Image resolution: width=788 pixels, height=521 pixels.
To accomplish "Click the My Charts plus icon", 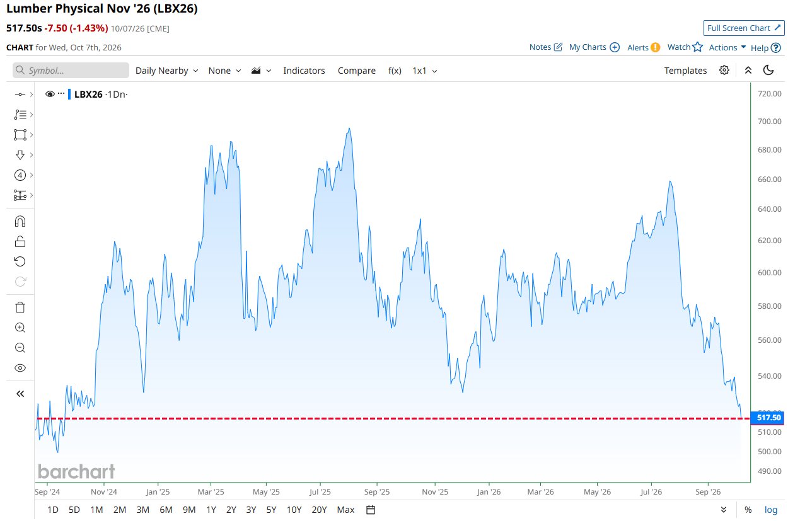I will point(615,47).
